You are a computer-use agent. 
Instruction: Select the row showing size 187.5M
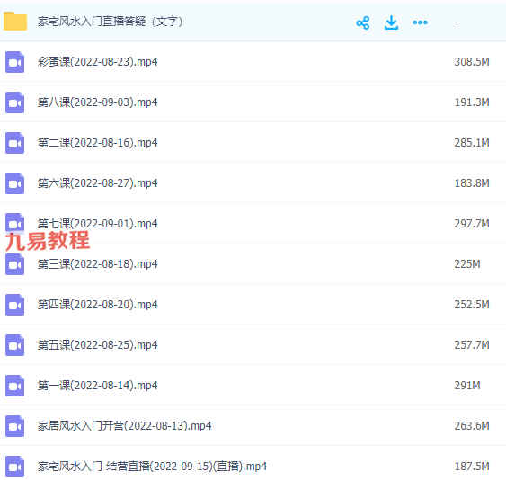point(253,467)
